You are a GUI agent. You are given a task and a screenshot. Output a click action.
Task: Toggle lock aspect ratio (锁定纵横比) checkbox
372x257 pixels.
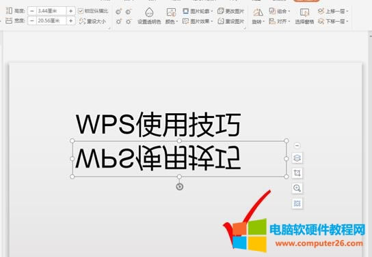click(x=81, y=11)
